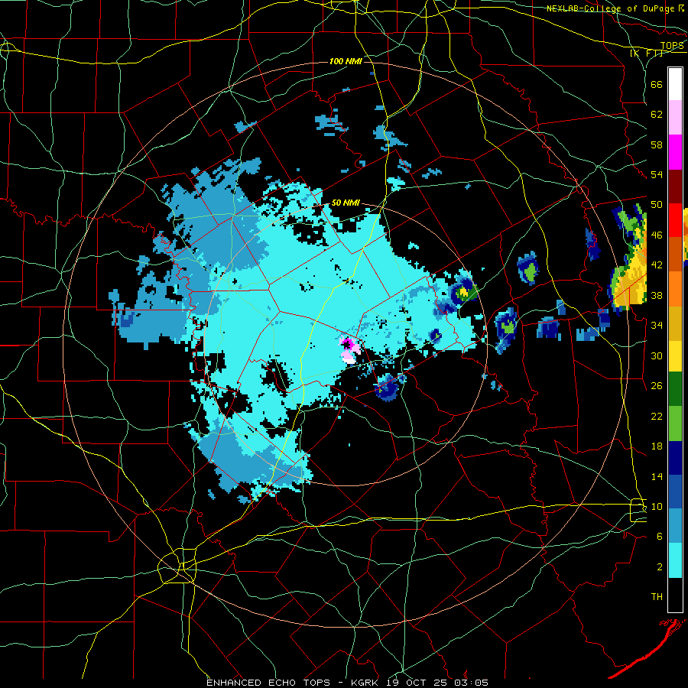Click legend value 62
688x688 pixels.
pos(657,115)
